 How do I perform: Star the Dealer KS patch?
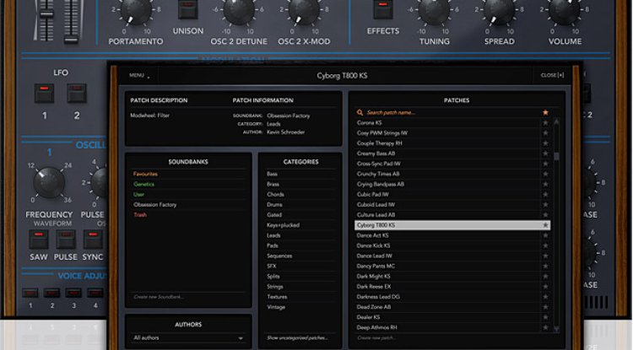[545, 317]
